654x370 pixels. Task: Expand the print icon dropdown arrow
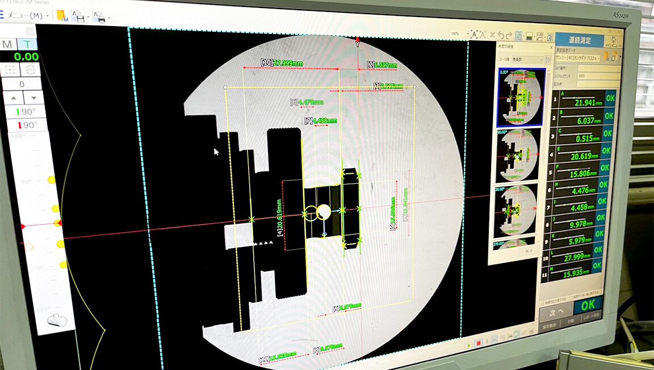[x=109, y=18]
